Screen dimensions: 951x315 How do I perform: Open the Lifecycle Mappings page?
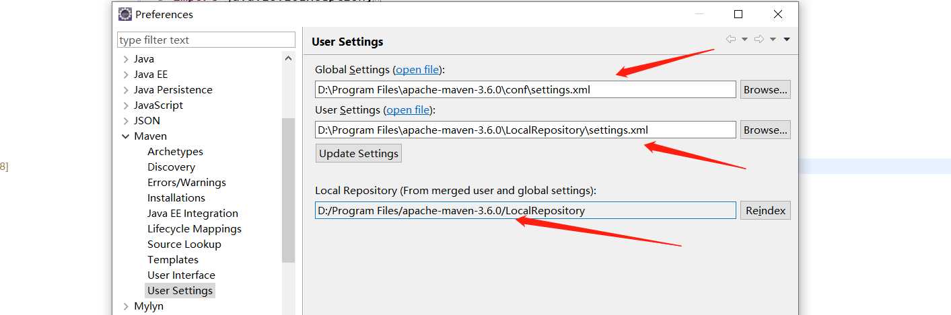[x=194, y=229]
